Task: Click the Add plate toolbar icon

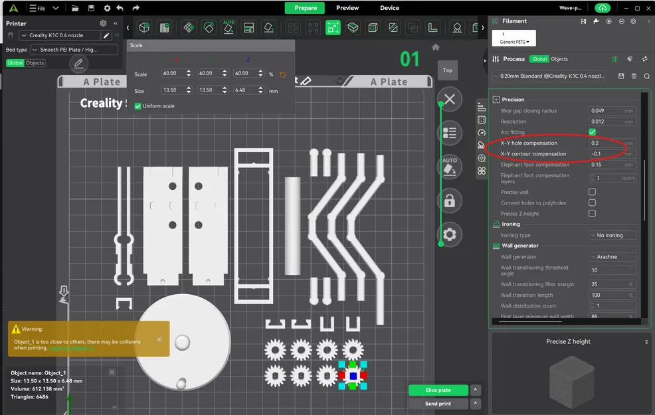Action: point(165,28)
